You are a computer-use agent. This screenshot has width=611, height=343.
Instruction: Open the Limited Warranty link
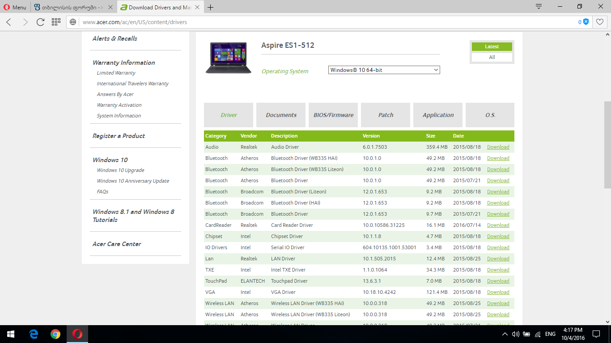coord(116,73)
